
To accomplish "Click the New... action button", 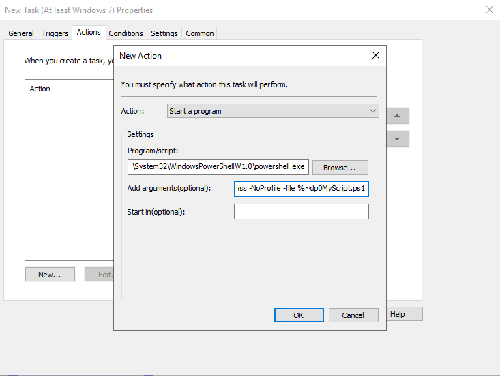I will 50,274.
